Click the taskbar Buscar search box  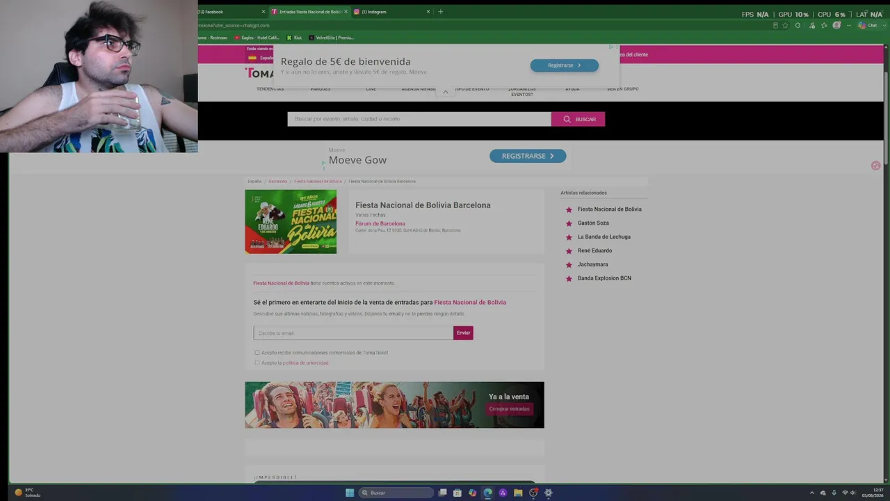396,493
